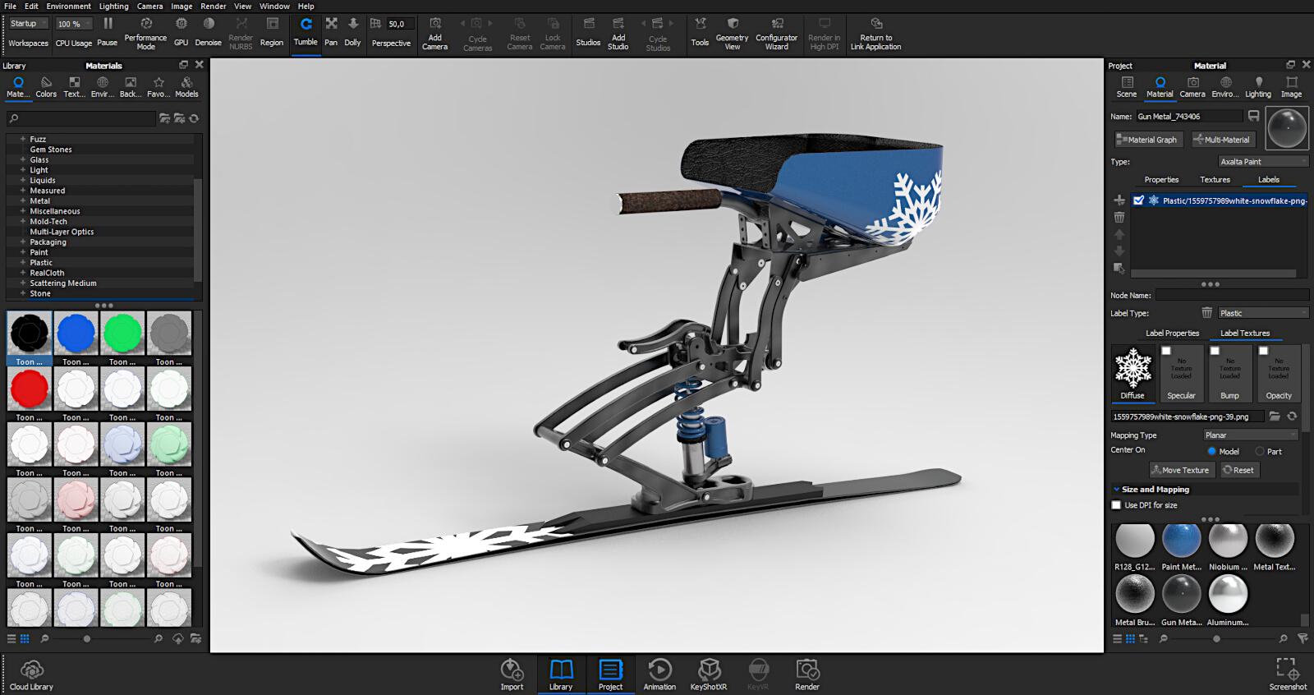Screen dimensions: 1314x695
Task: Switch to the Textures tab
Action: 1215,180
